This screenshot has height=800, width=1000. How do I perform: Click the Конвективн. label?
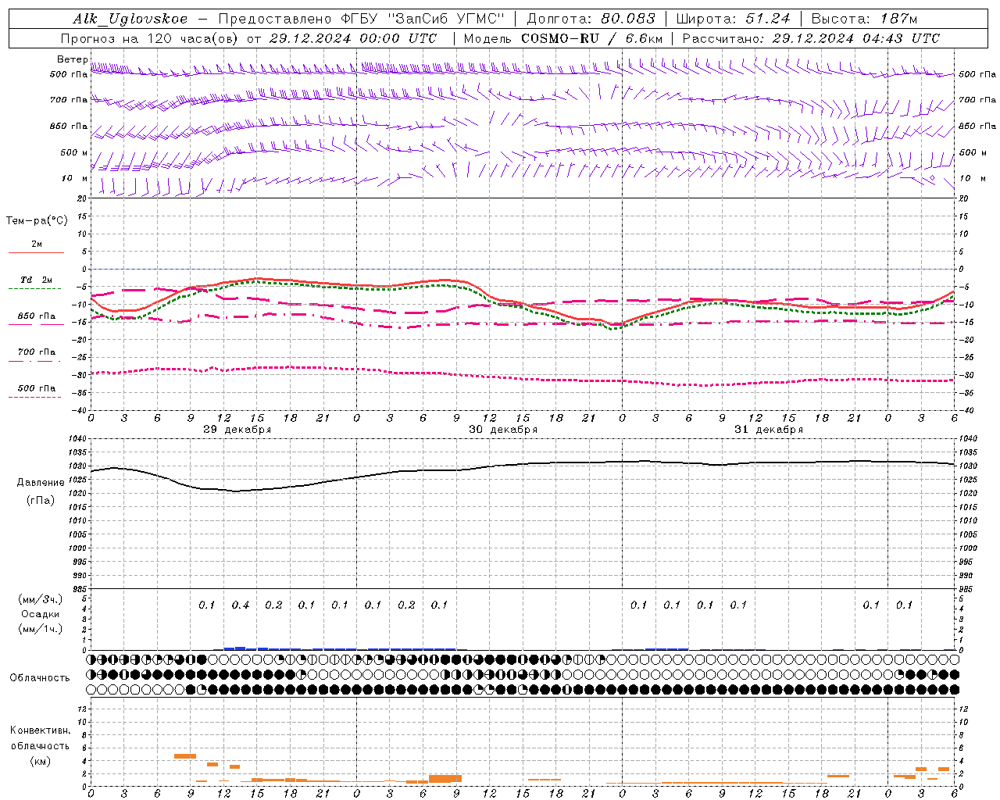pos(40,730)
